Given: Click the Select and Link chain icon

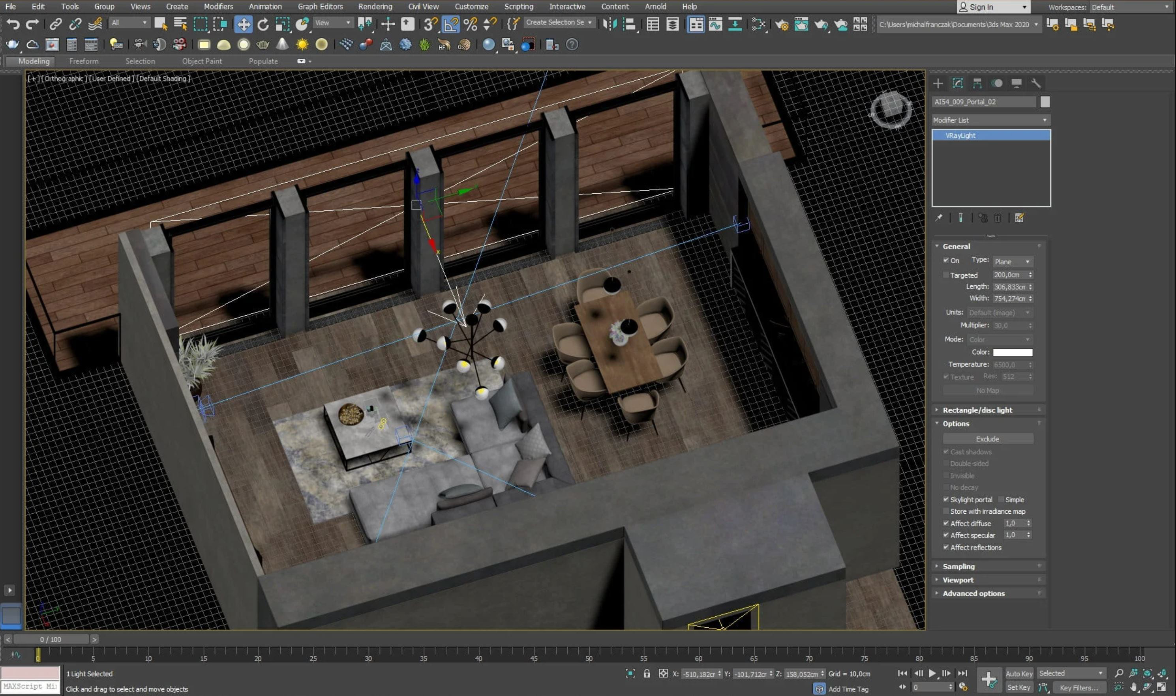Looking at the screenshot, I should [x=56, y=24].
